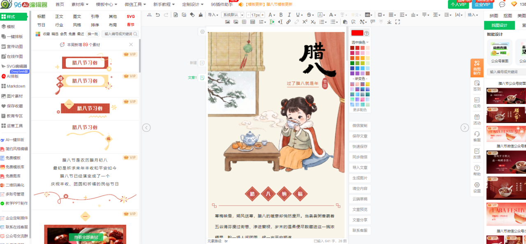The width and height of the screenshot is (526, 244).
Task: Switch to the 节日 style category
Action: (42, 25)
